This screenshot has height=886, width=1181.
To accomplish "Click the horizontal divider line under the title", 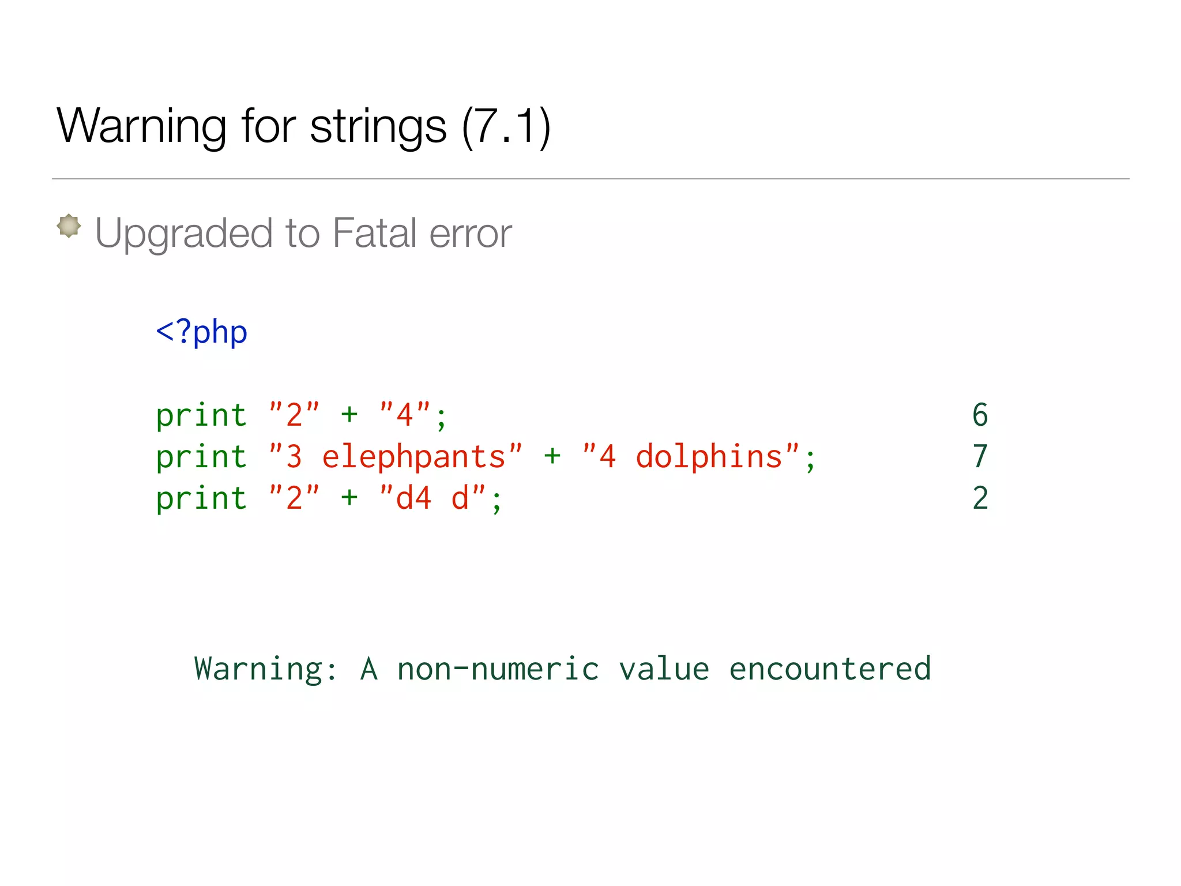I will coord(590,179).
